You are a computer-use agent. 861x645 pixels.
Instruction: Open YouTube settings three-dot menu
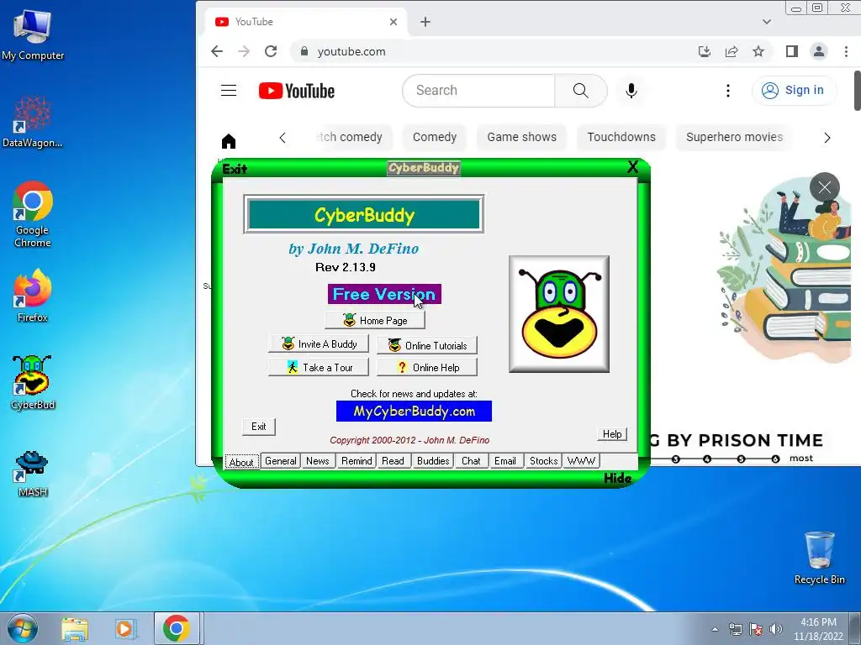(728, 91)
